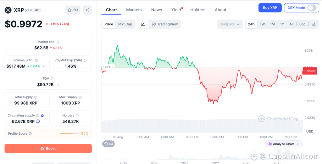Click the verified checkmark badge for circulating supply

point(42,116)
